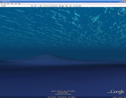Image resolution: width=126 pixels, height=98 pixels.
Task: Click the magnifying glass search button
Action: coord(35,6)
